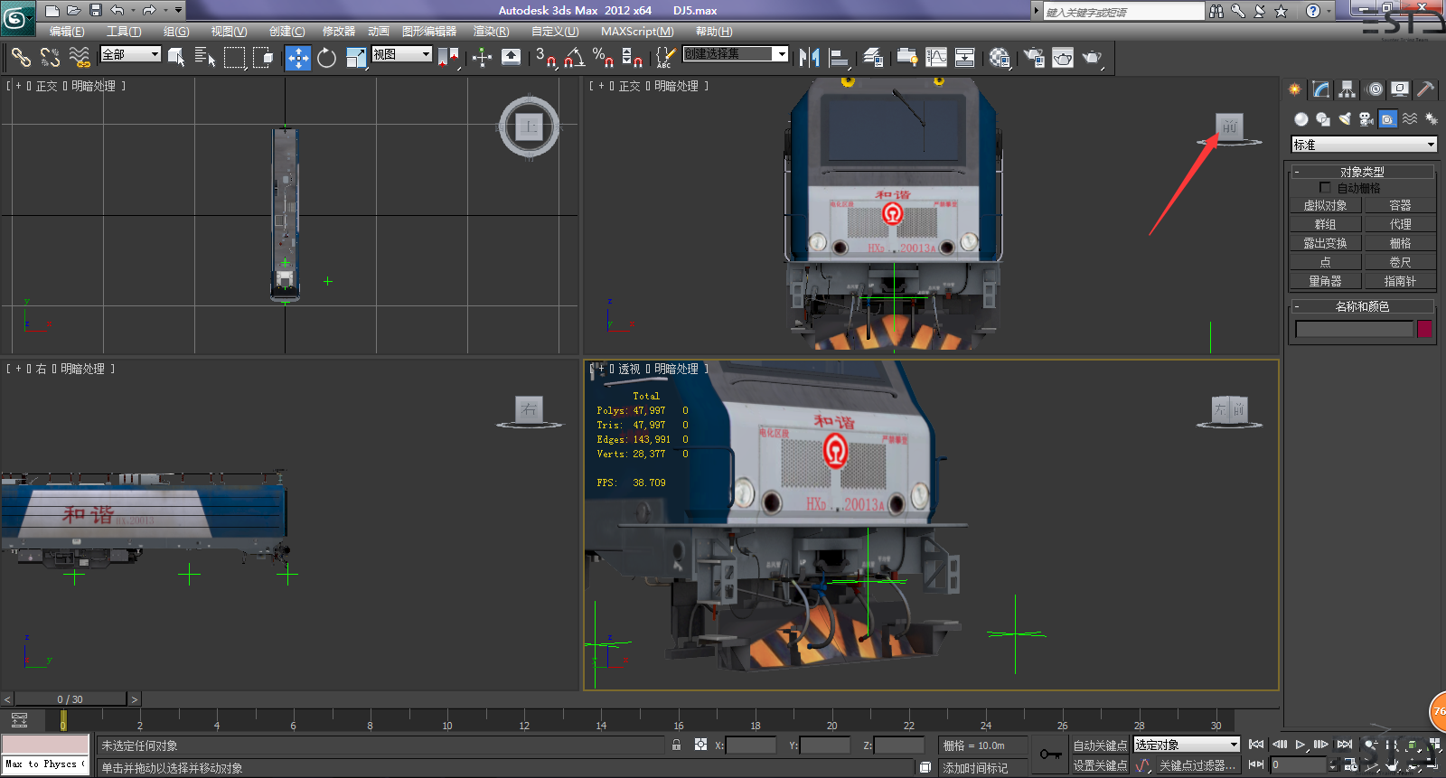1446x778 pixels.
Task: Open Rendered Frame Window icon
Action: (1063, 58)
